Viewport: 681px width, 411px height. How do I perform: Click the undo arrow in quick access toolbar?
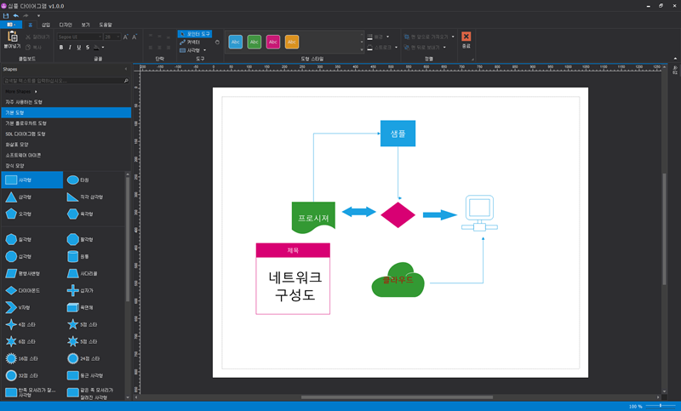point(15,15)
